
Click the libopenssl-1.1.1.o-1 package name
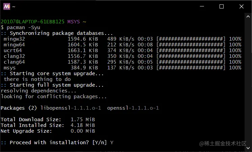click(x=71, y=108)
